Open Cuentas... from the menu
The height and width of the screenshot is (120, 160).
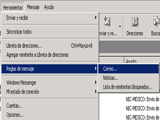[x=50, y=106]
